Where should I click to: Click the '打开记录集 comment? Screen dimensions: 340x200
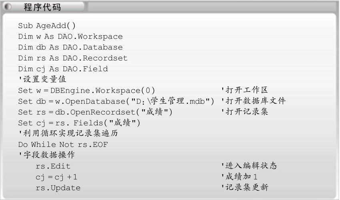(244, 111)
